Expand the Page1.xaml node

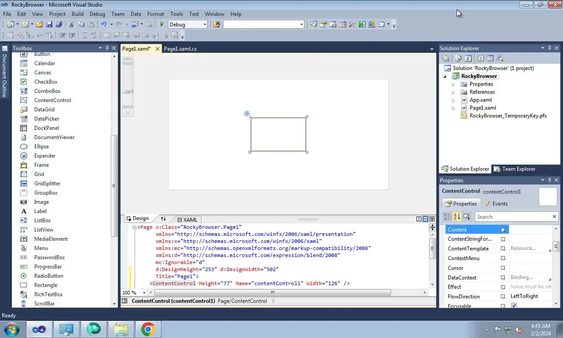(453, 108)
